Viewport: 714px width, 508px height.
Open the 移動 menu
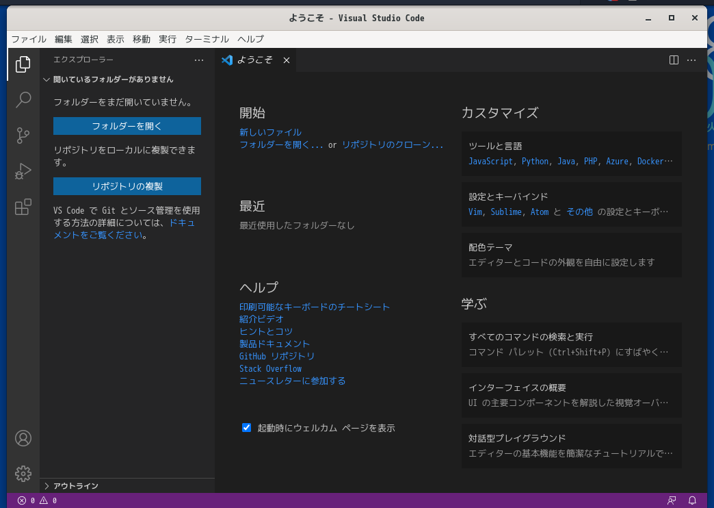tap(141, 39)
